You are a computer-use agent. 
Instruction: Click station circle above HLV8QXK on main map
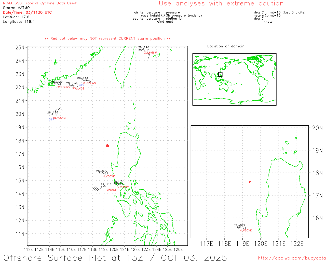coord(101,173)
